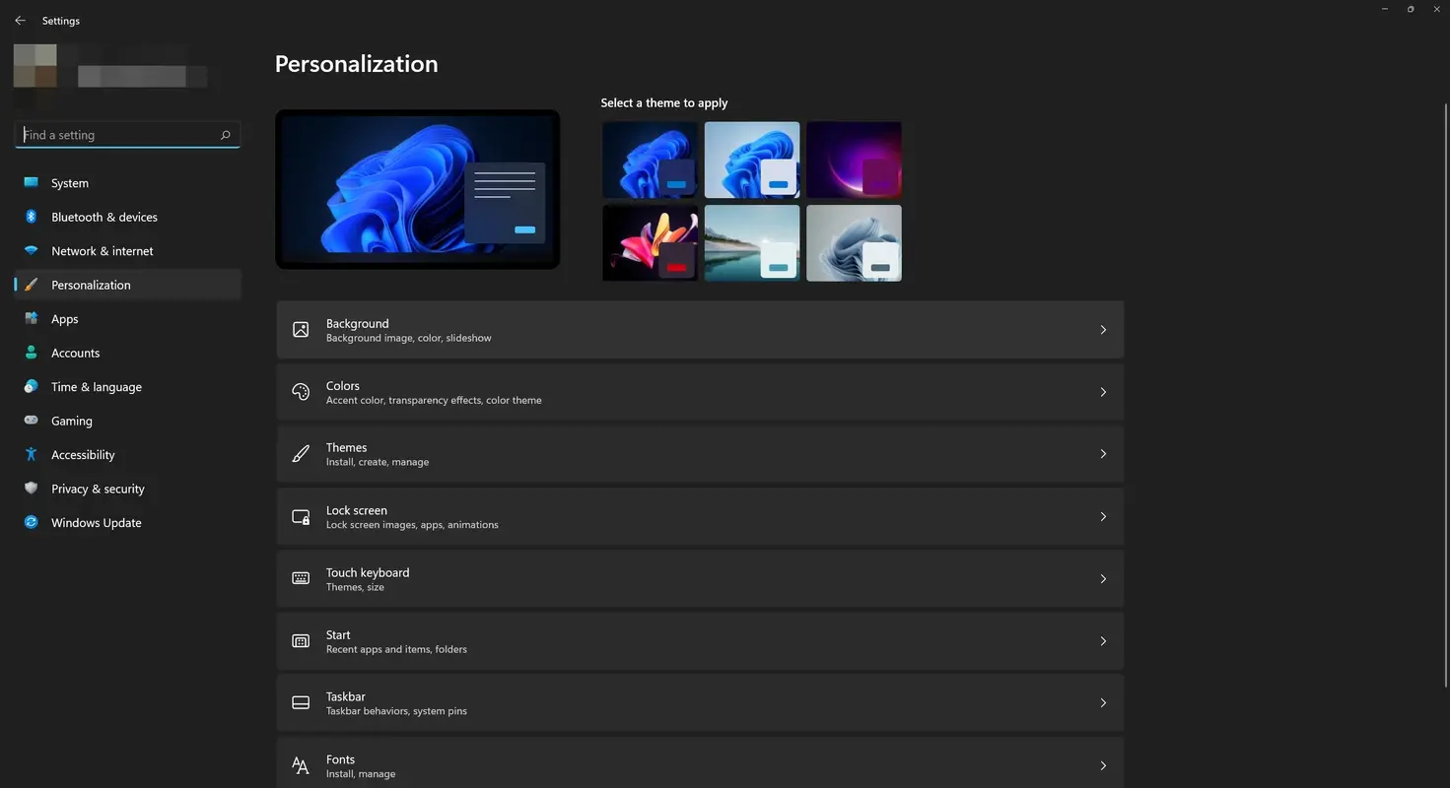Click the Accessibility person icon

31,454
